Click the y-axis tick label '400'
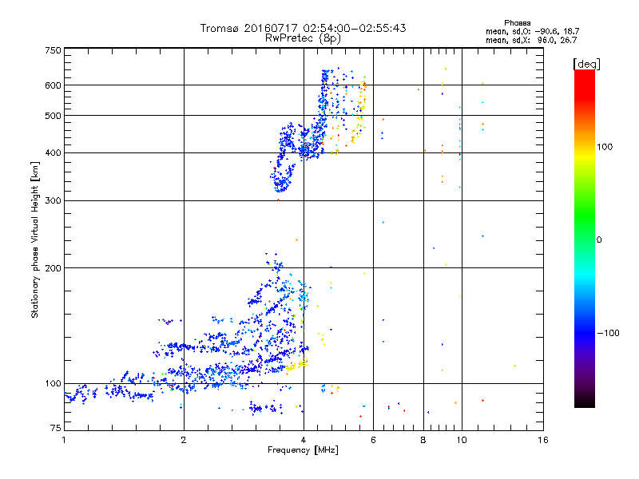Viewport: 639px width, 479px height. click(53, 153)
